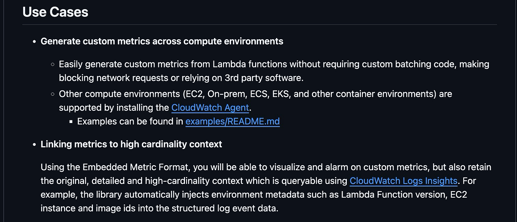The width and height of the screenshot is (517, 222).
Task: Open the examples/README.md link
Action: tap(233, 121)
